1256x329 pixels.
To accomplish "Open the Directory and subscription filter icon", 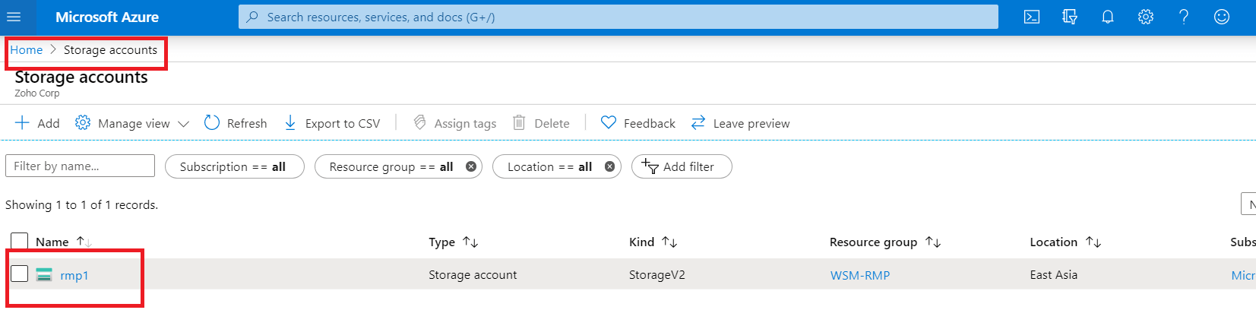I will pyautogui.click(x=1069, y=17).
